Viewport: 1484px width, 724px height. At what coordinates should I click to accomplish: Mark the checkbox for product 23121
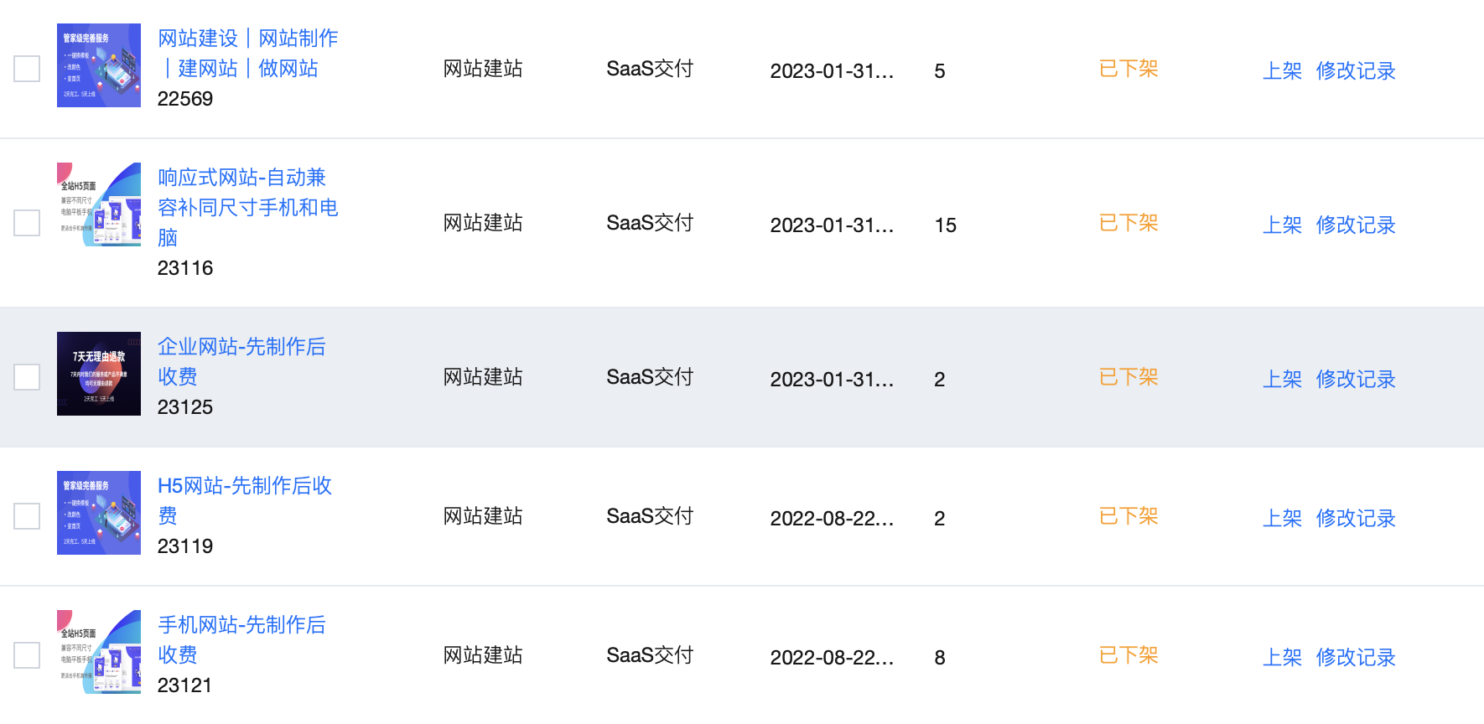click(27, 655)
